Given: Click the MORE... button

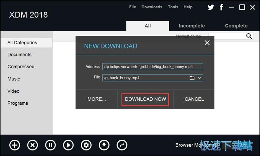Looking at the screenshot, I should [97, 99].
